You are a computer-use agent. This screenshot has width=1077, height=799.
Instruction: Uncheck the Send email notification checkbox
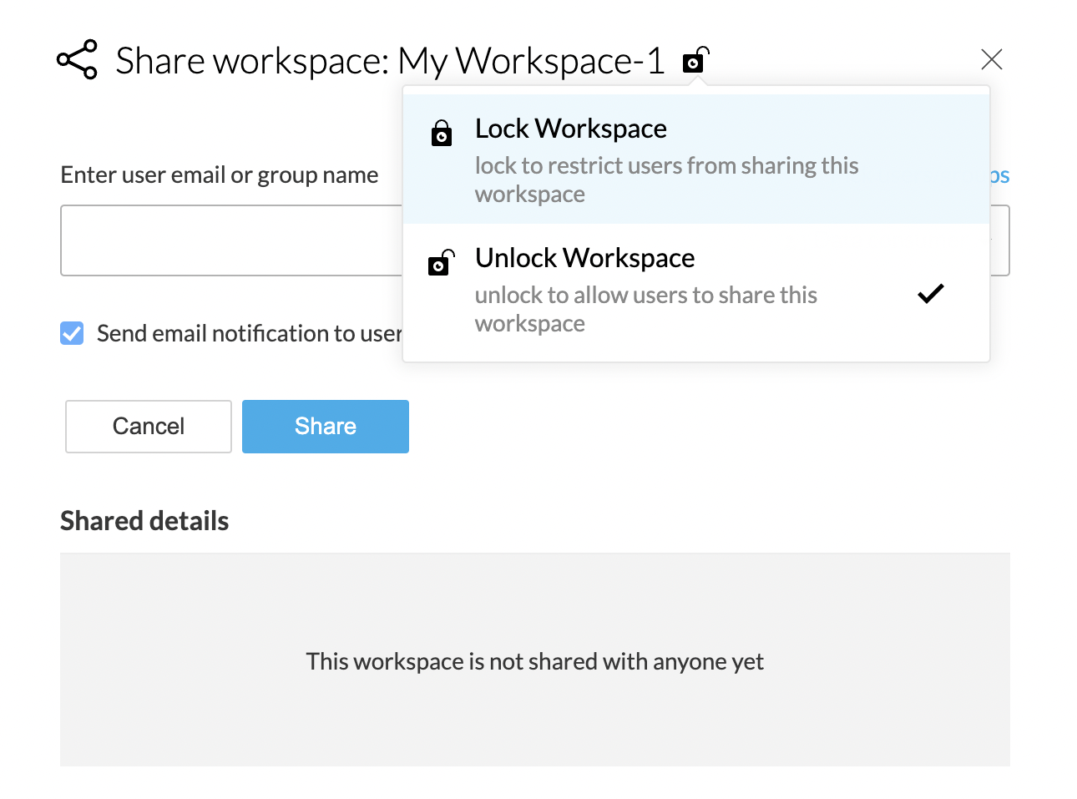72,333
